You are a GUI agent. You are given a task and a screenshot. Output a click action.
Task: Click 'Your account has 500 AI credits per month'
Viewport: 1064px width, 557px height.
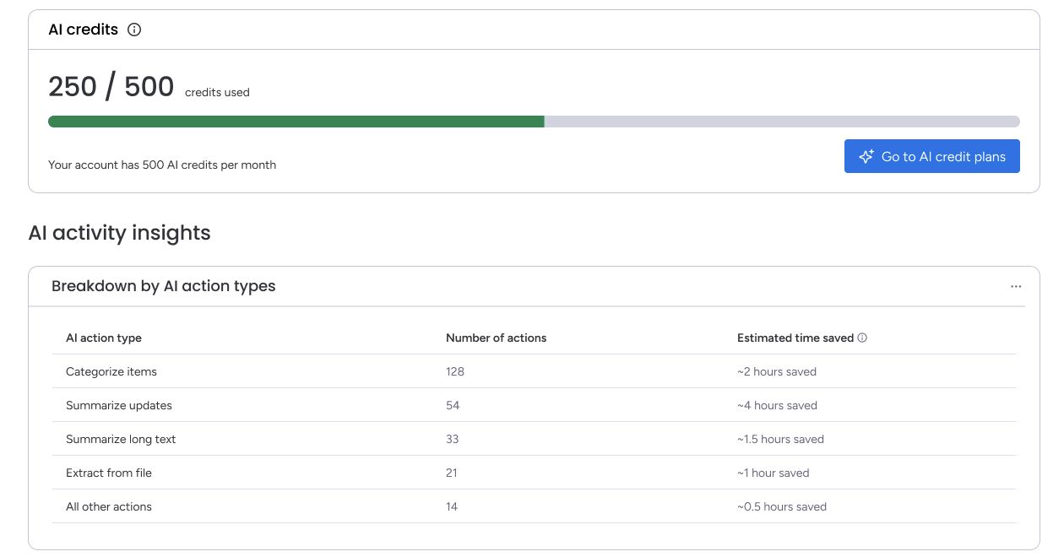tap(162, 165)
